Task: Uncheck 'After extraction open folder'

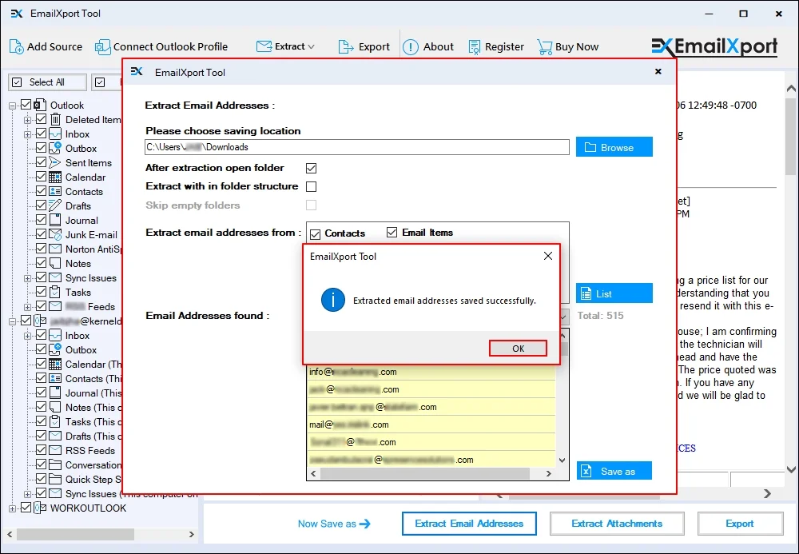Action: (x=311, y=168)
